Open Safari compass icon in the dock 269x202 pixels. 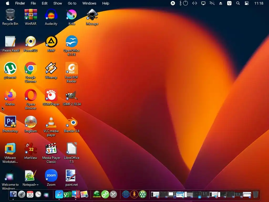[59, 194]
